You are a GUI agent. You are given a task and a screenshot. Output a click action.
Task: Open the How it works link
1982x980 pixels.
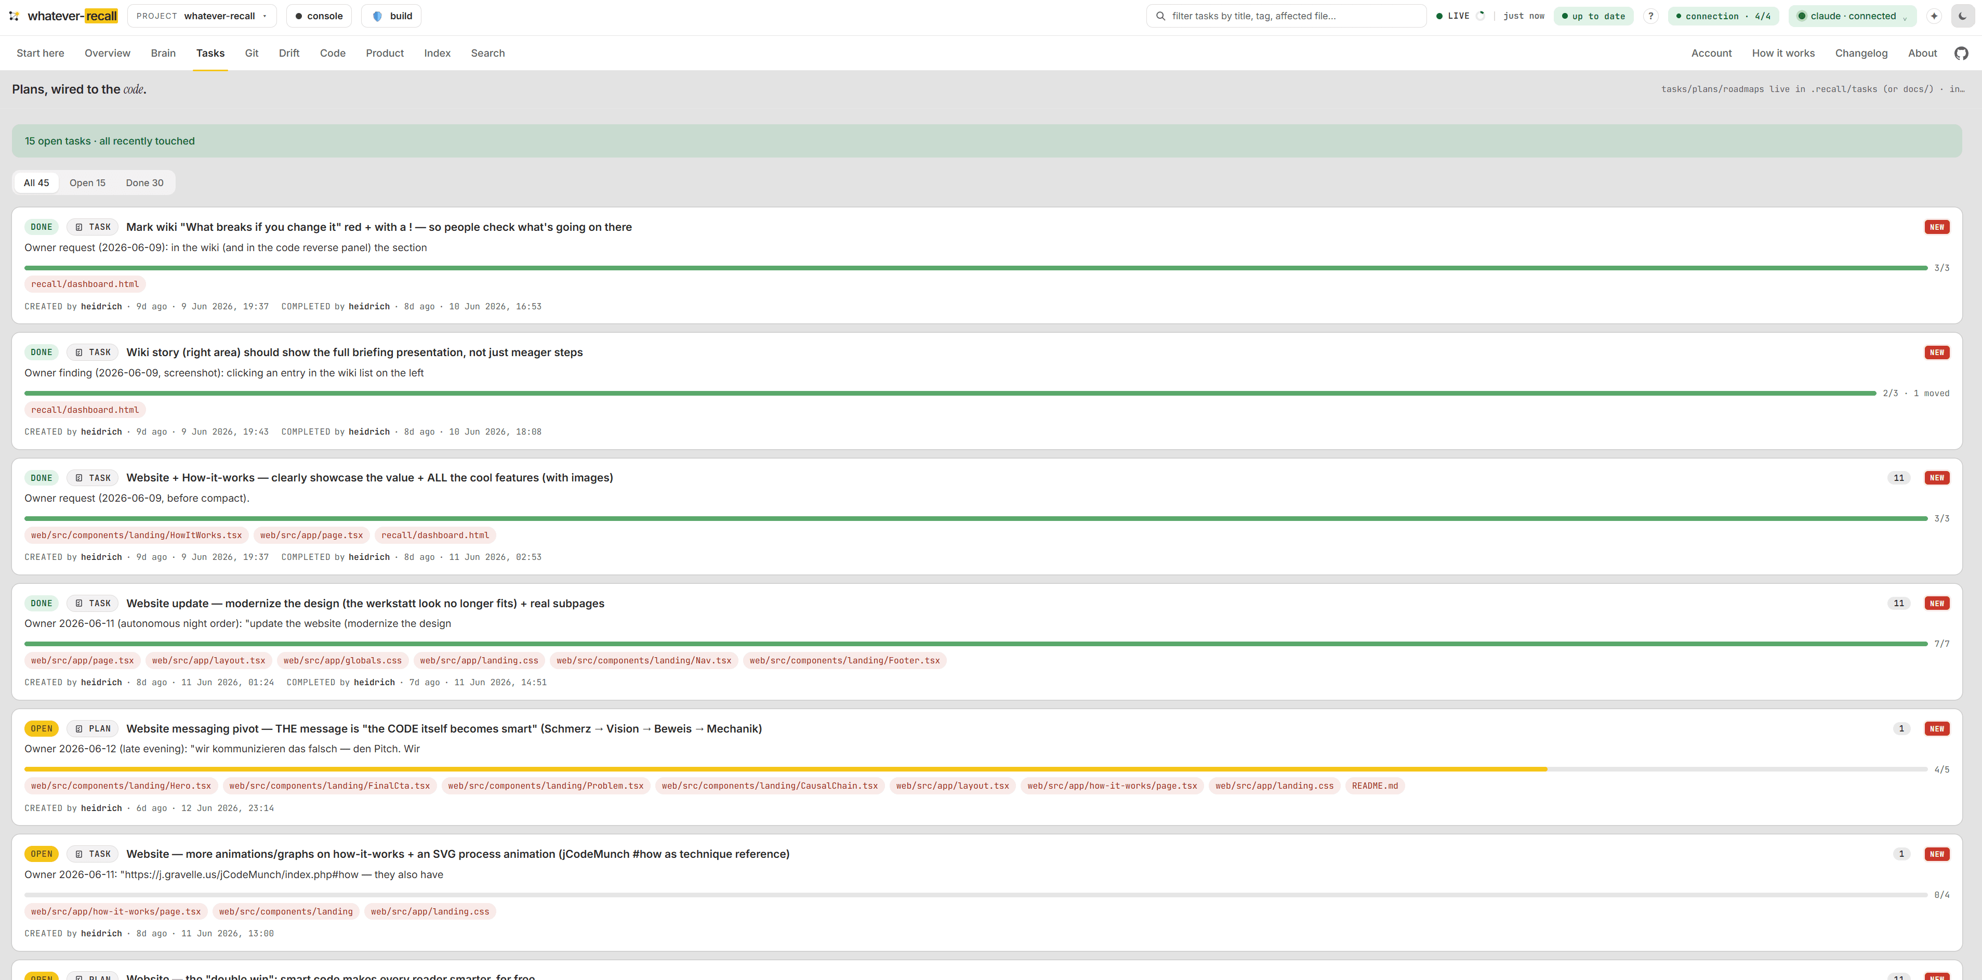1783,53
